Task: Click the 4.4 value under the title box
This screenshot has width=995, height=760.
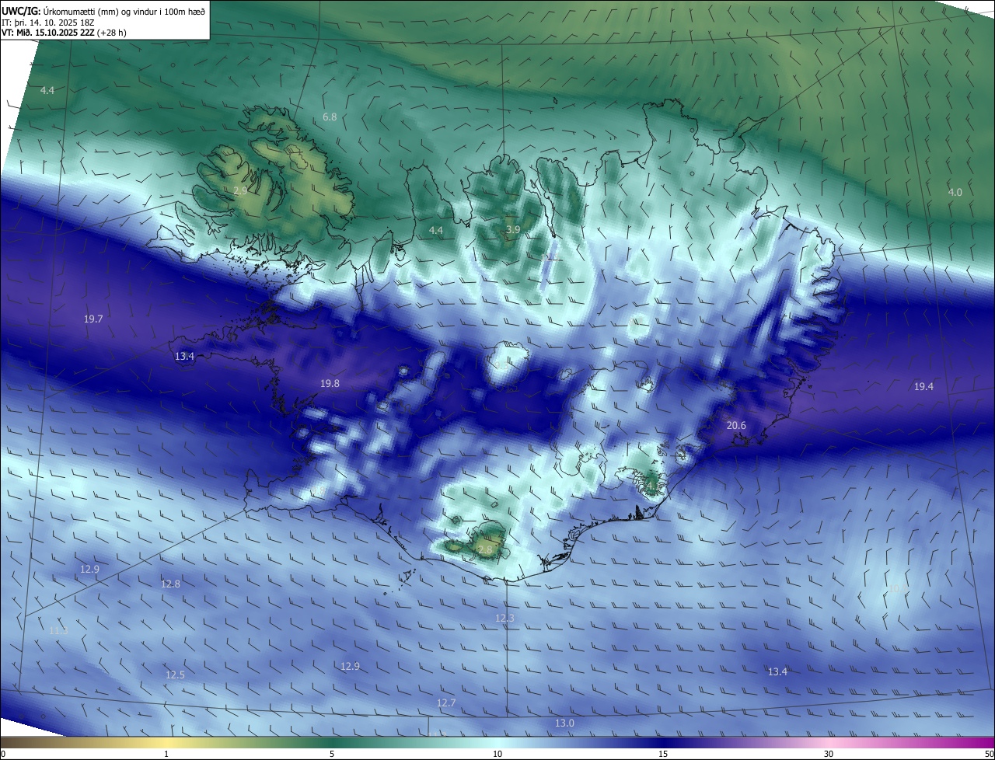Action: coord(47,90)
